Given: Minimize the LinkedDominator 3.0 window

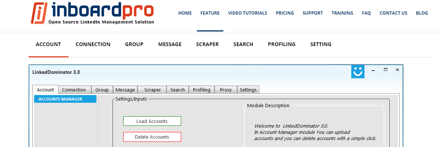Looking at the screenshot, I should [x=373, y=70].
